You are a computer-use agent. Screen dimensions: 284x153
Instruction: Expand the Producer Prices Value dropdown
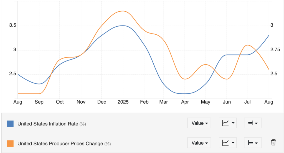tap(199, 143)
